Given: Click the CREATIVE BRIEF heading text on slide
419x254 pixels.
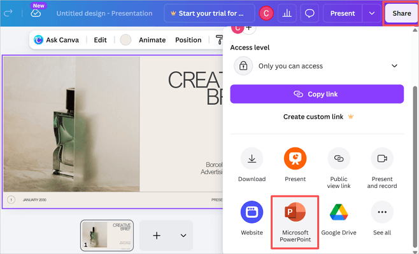Looking at the screenshot, I should pyautogui.click(x=195, y=88).
